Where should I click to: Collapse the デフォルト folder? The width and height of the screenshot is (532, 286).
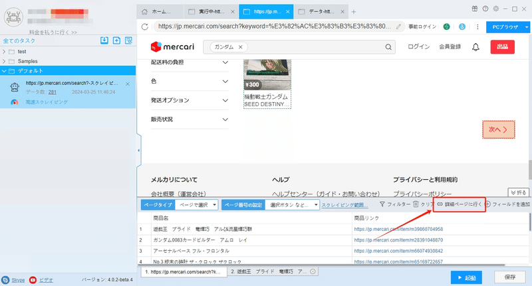[x=4, y=71]
